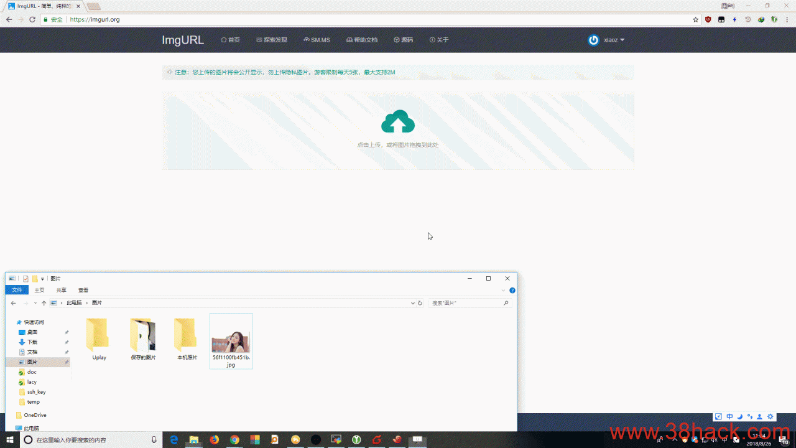Click the uBlock Origin extension icon
796x448 pixels.
click(708, 19)
